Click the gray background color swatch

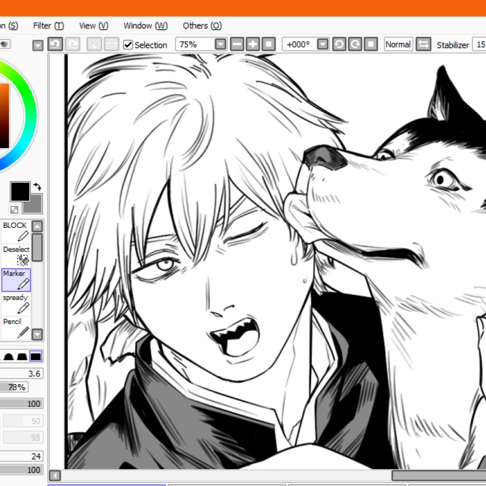(35, 206)
